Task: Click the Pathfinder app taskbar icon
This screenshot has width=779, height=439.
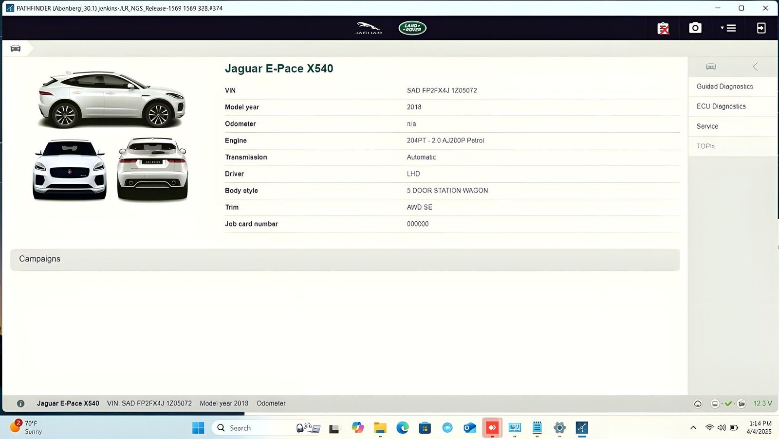Action: coord(582,428)
